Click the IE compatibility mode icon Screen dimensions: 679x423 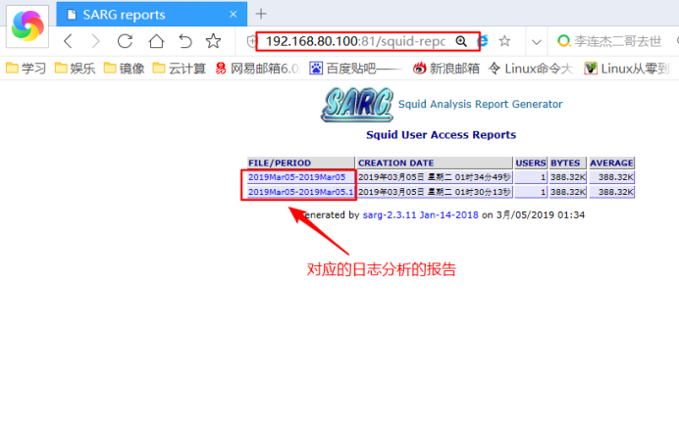click(x=484, y=41)
